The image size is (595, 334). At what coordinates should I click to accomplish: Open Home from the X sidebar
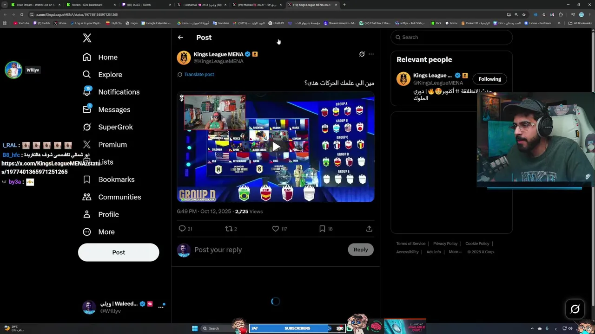[100, 57]
